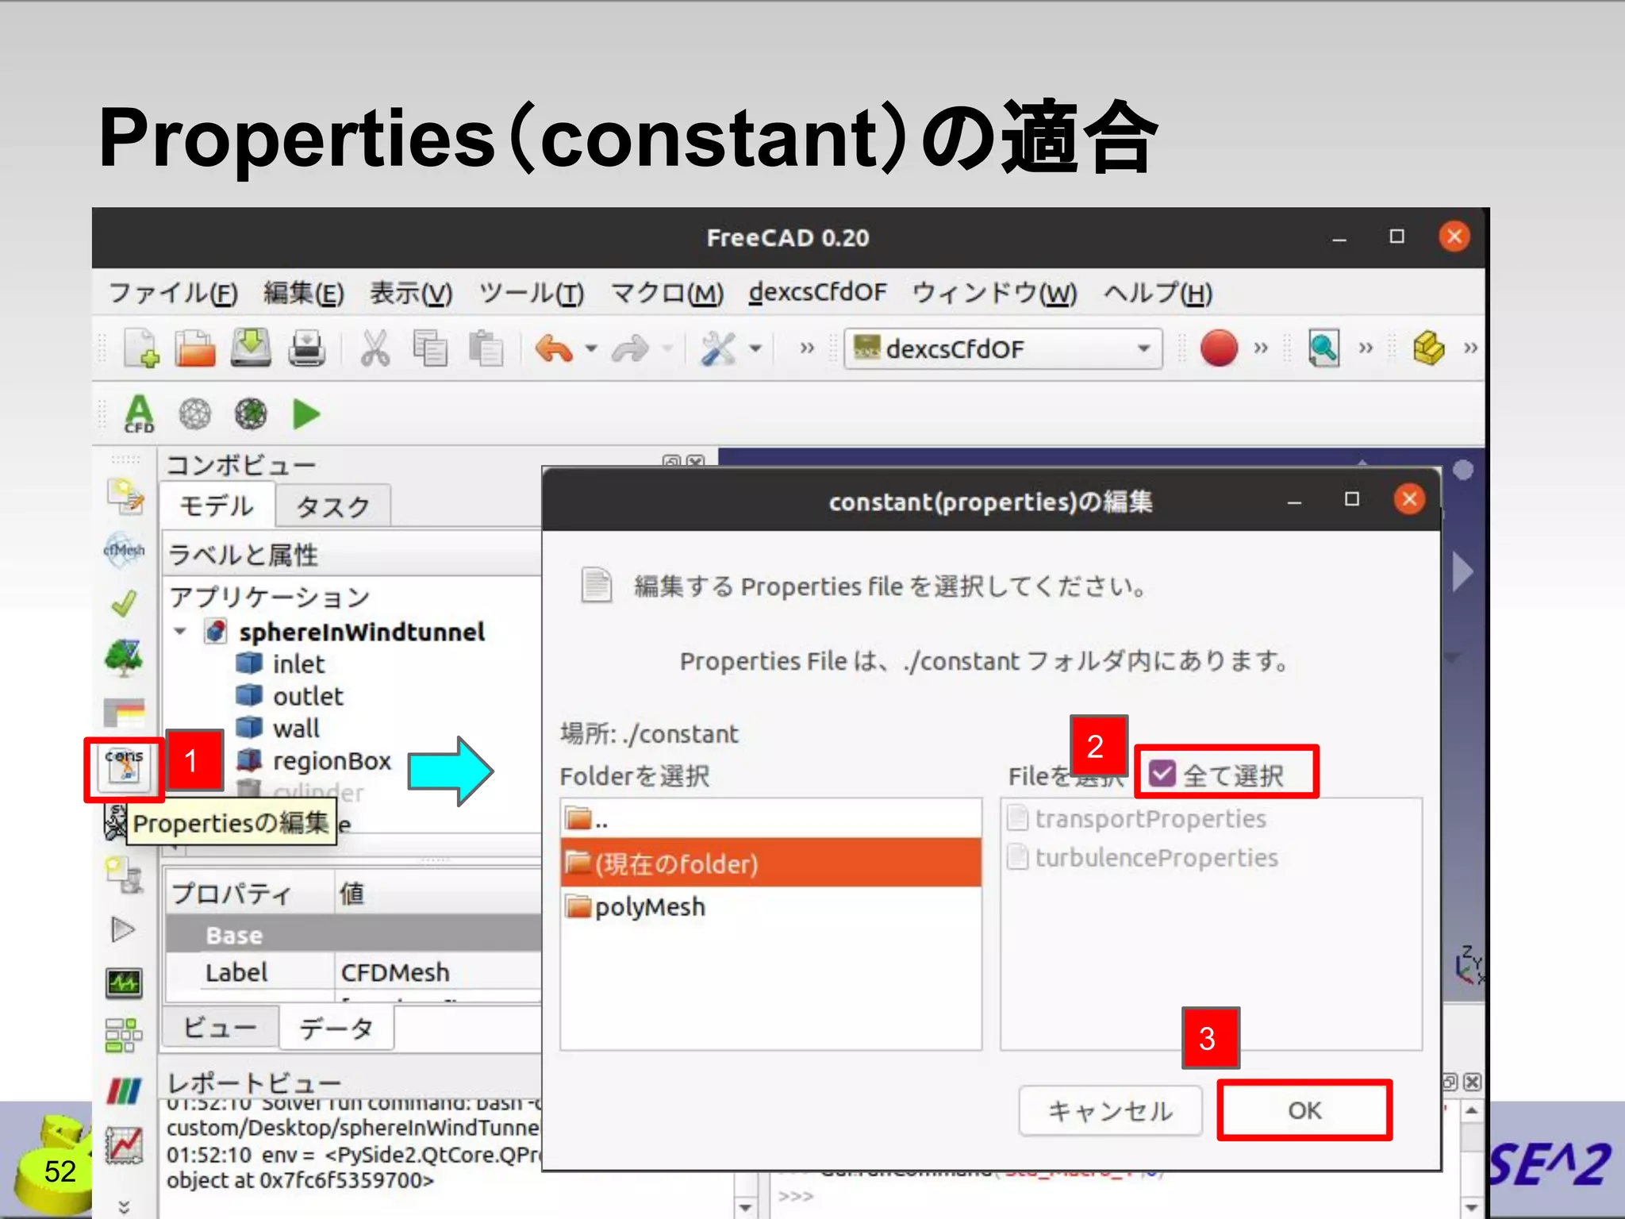The width and height of the screenshot is (1625, 1219).
Task: Open the 編集(E) menu
Action: [x=304, y=293]
